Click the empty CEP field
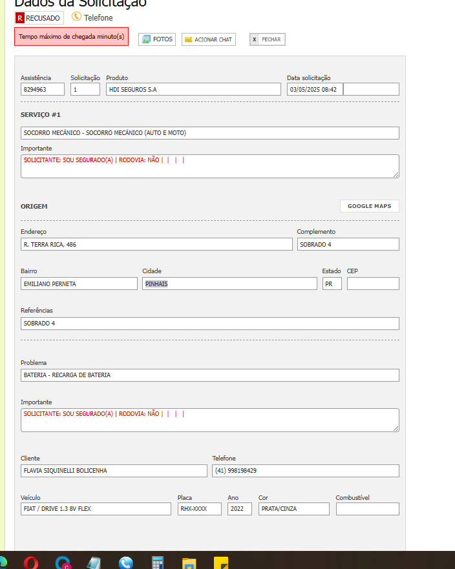 (373, 284)
